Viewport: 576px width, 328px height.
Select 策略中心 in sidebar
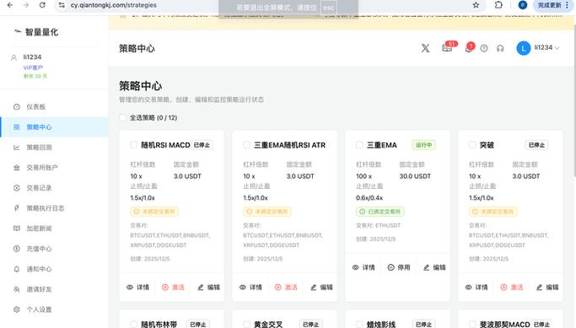pos(54,126)
